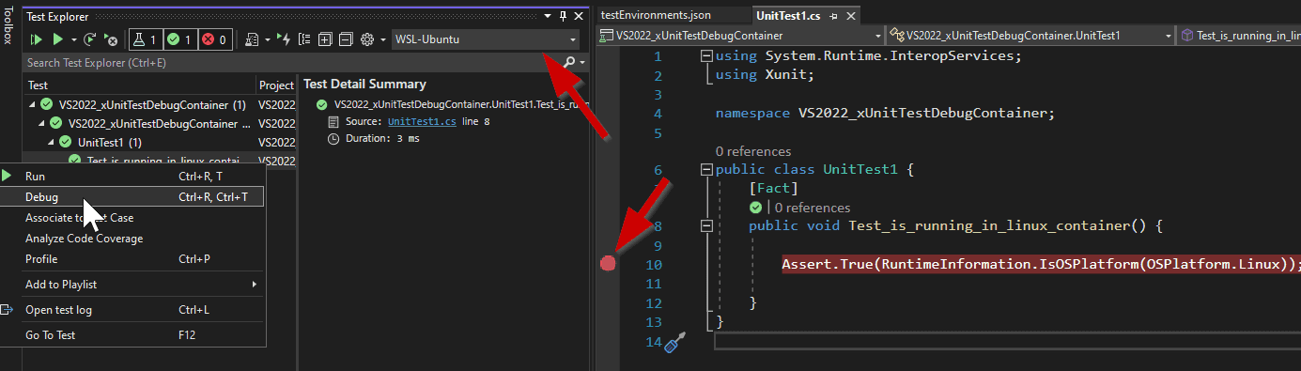Click the Run All Tests icon
The image size is (1301, 371).
pyautogui.click(x=37, y=39)
